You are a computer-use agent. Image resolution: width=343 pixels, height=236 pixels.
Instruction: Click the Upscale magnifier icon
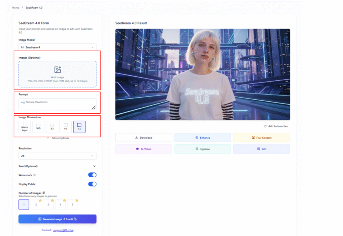(197, 149)
